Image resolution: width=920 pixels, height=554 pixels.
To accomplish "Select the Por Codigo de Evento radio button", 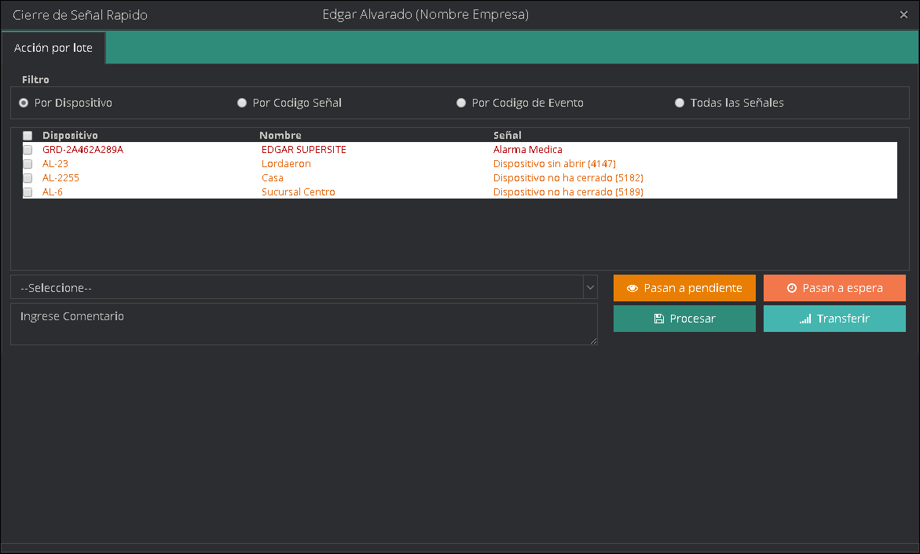I will (461, 103).
